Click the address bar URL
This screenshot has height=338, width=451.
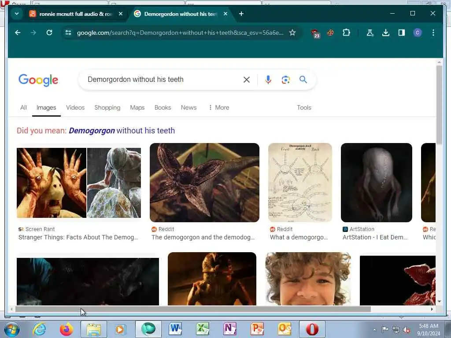(x=180, y=33)
